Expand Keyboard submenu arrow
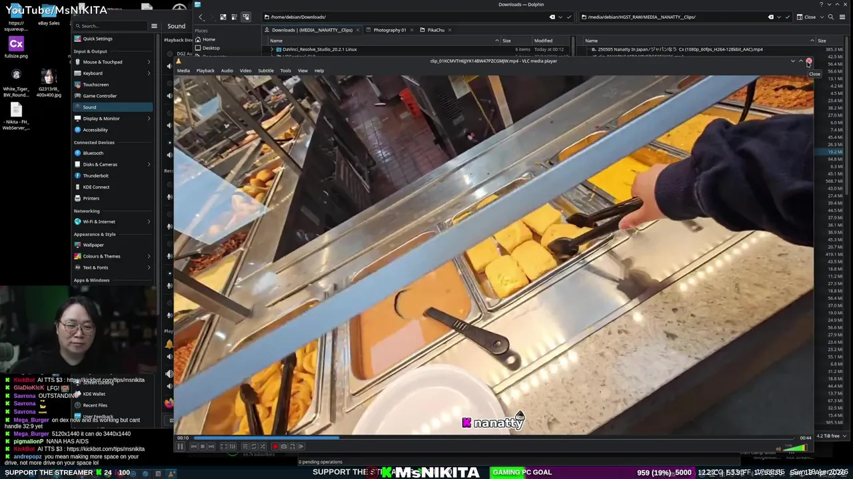This screenshot has width=853, height=479. 149,73
